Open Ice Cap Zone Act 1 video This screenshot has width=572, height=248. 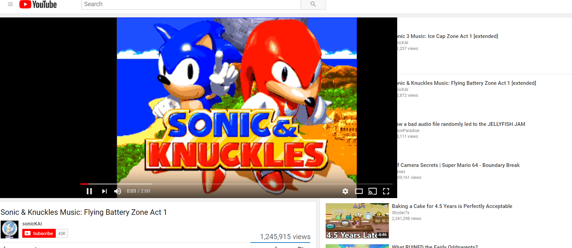point(447,36)
